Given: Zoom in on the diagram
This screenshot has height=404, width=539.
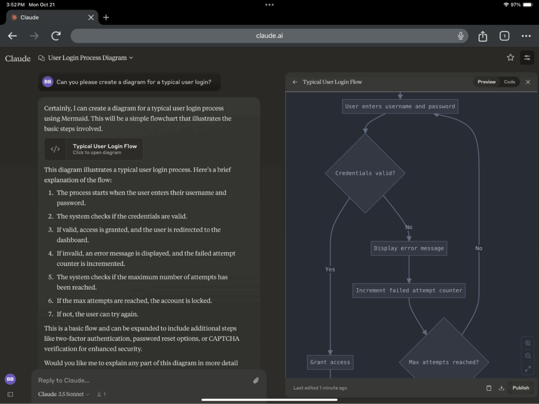Looking at the screenshot, I should pyautogui.click(x=528, y=344).
